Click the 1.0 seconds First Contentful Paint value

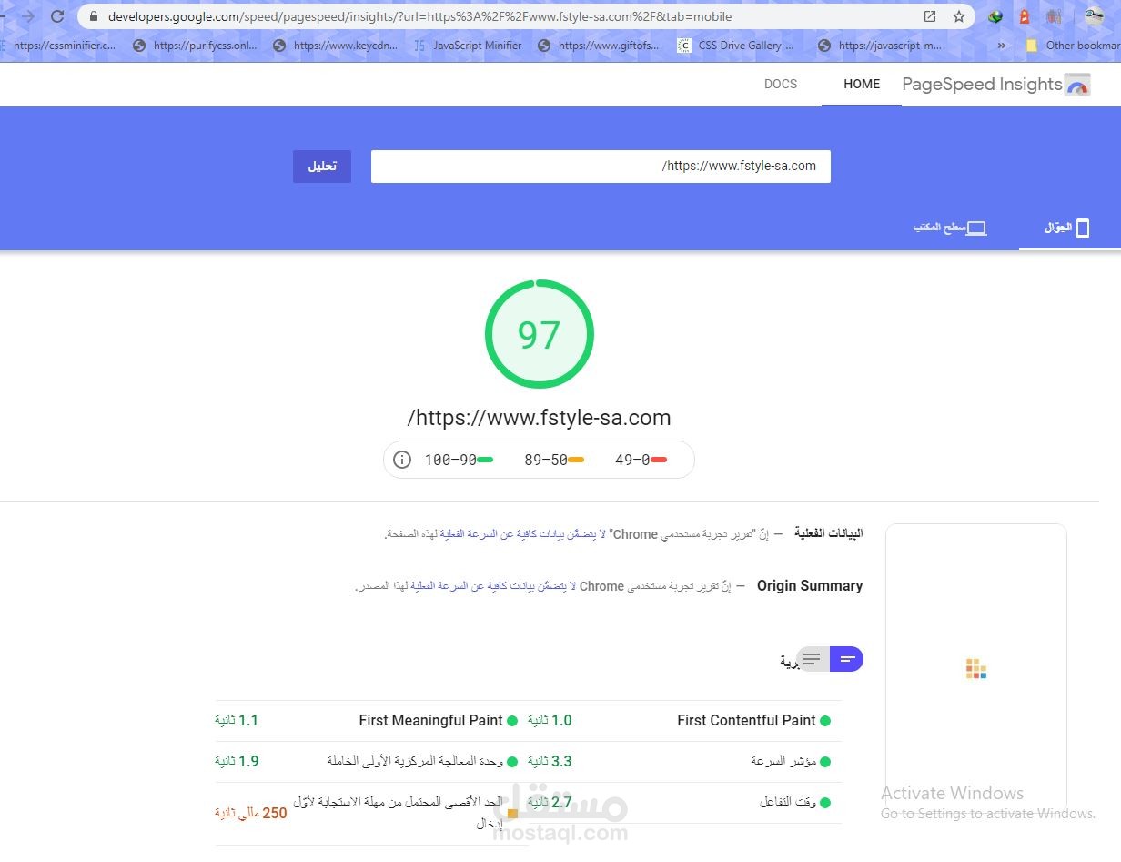pyautogui.click(x=550, y=721)
